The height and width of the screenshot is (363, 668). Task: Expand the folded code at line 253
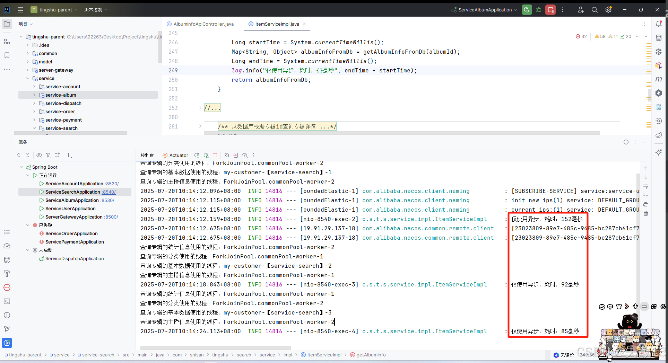pyautogui.click(x=200, y=108)
